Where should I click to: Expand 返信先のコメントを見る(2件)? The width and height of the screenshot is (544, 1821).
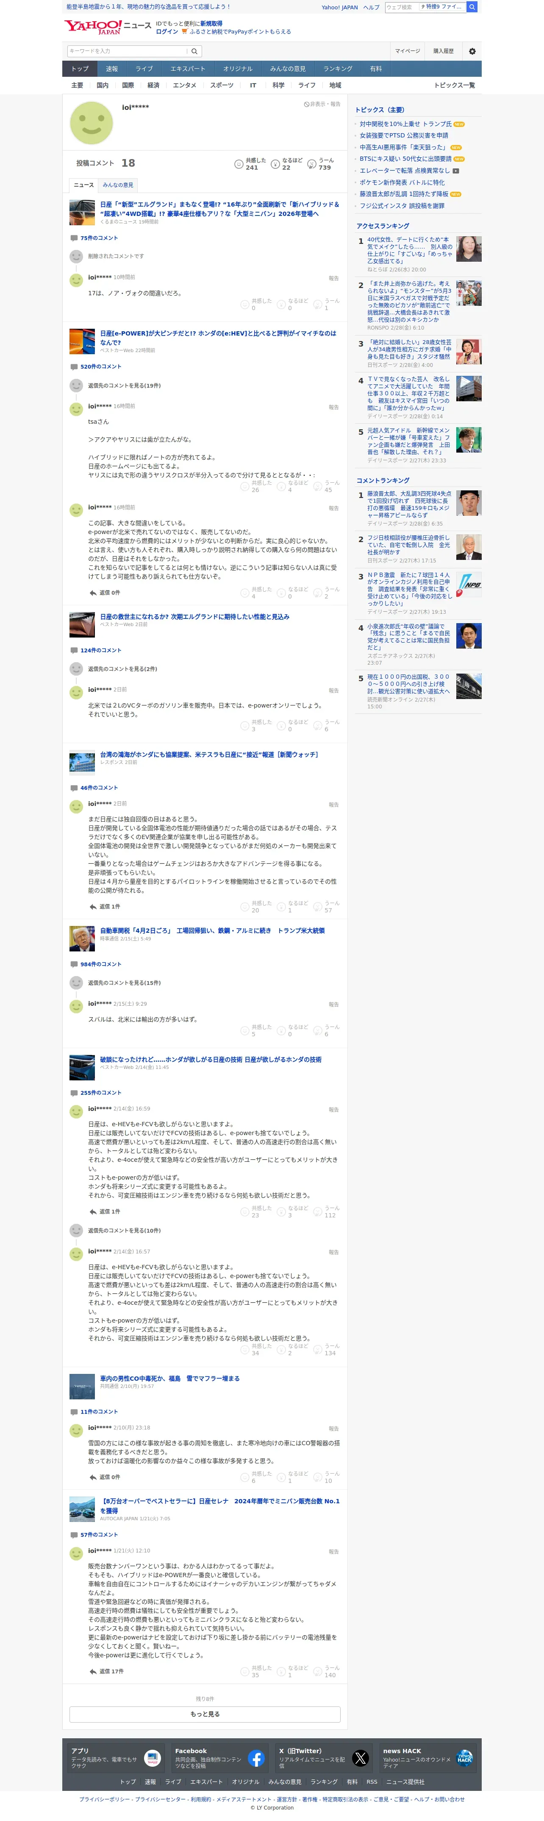[x=122, y=669]
